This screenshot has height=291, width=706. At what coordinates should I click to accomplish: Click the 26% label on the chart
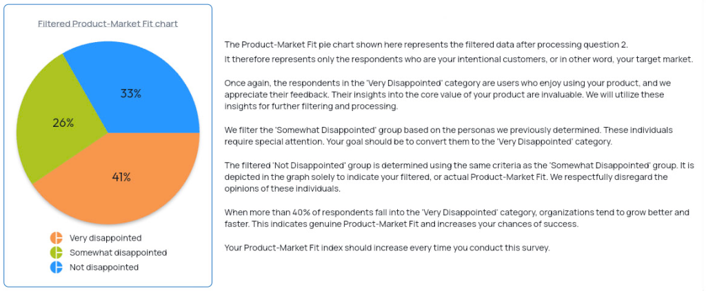pos(63,123)
